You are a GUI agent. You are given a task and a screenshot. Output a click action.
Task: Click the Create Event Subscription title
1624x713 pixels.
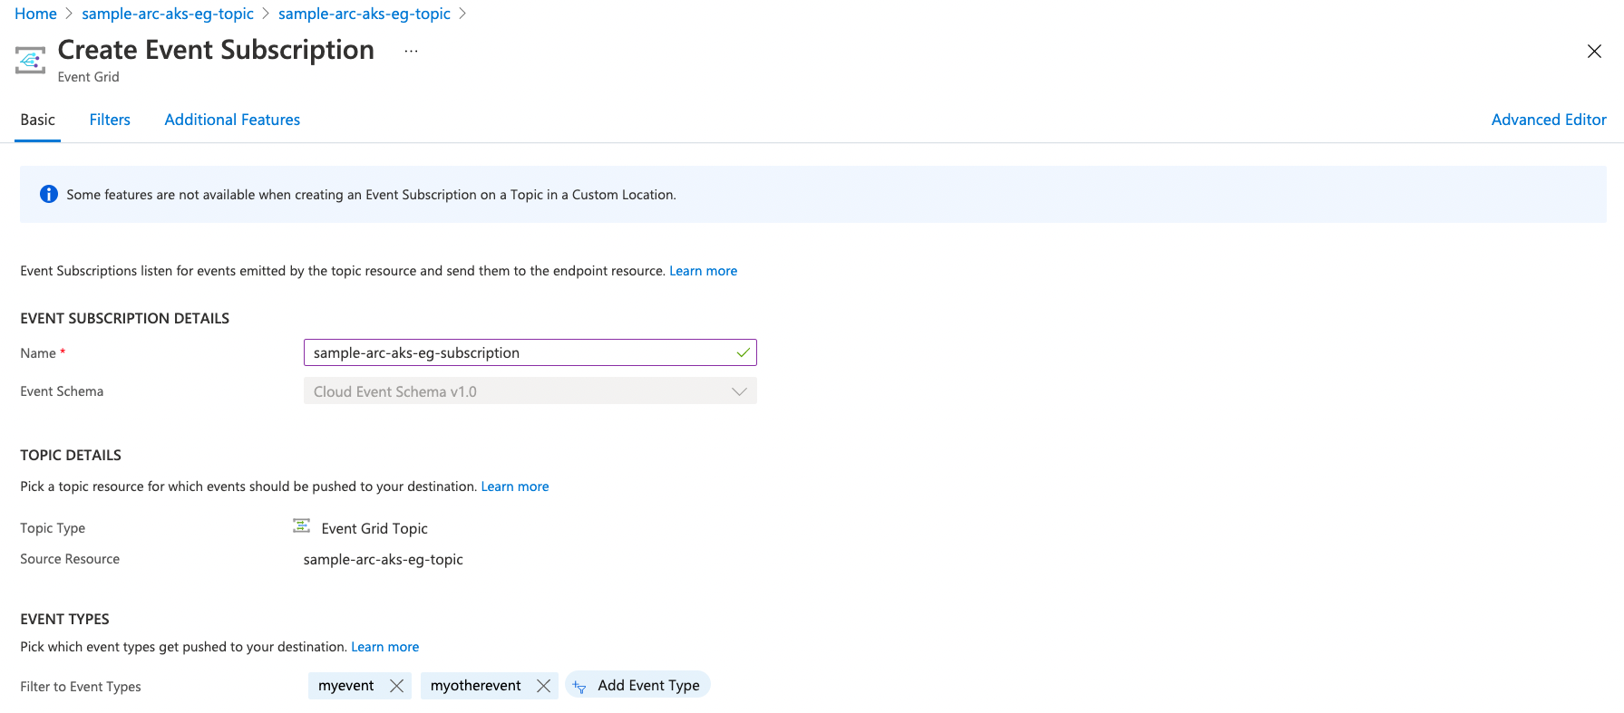tap(216, 50)
